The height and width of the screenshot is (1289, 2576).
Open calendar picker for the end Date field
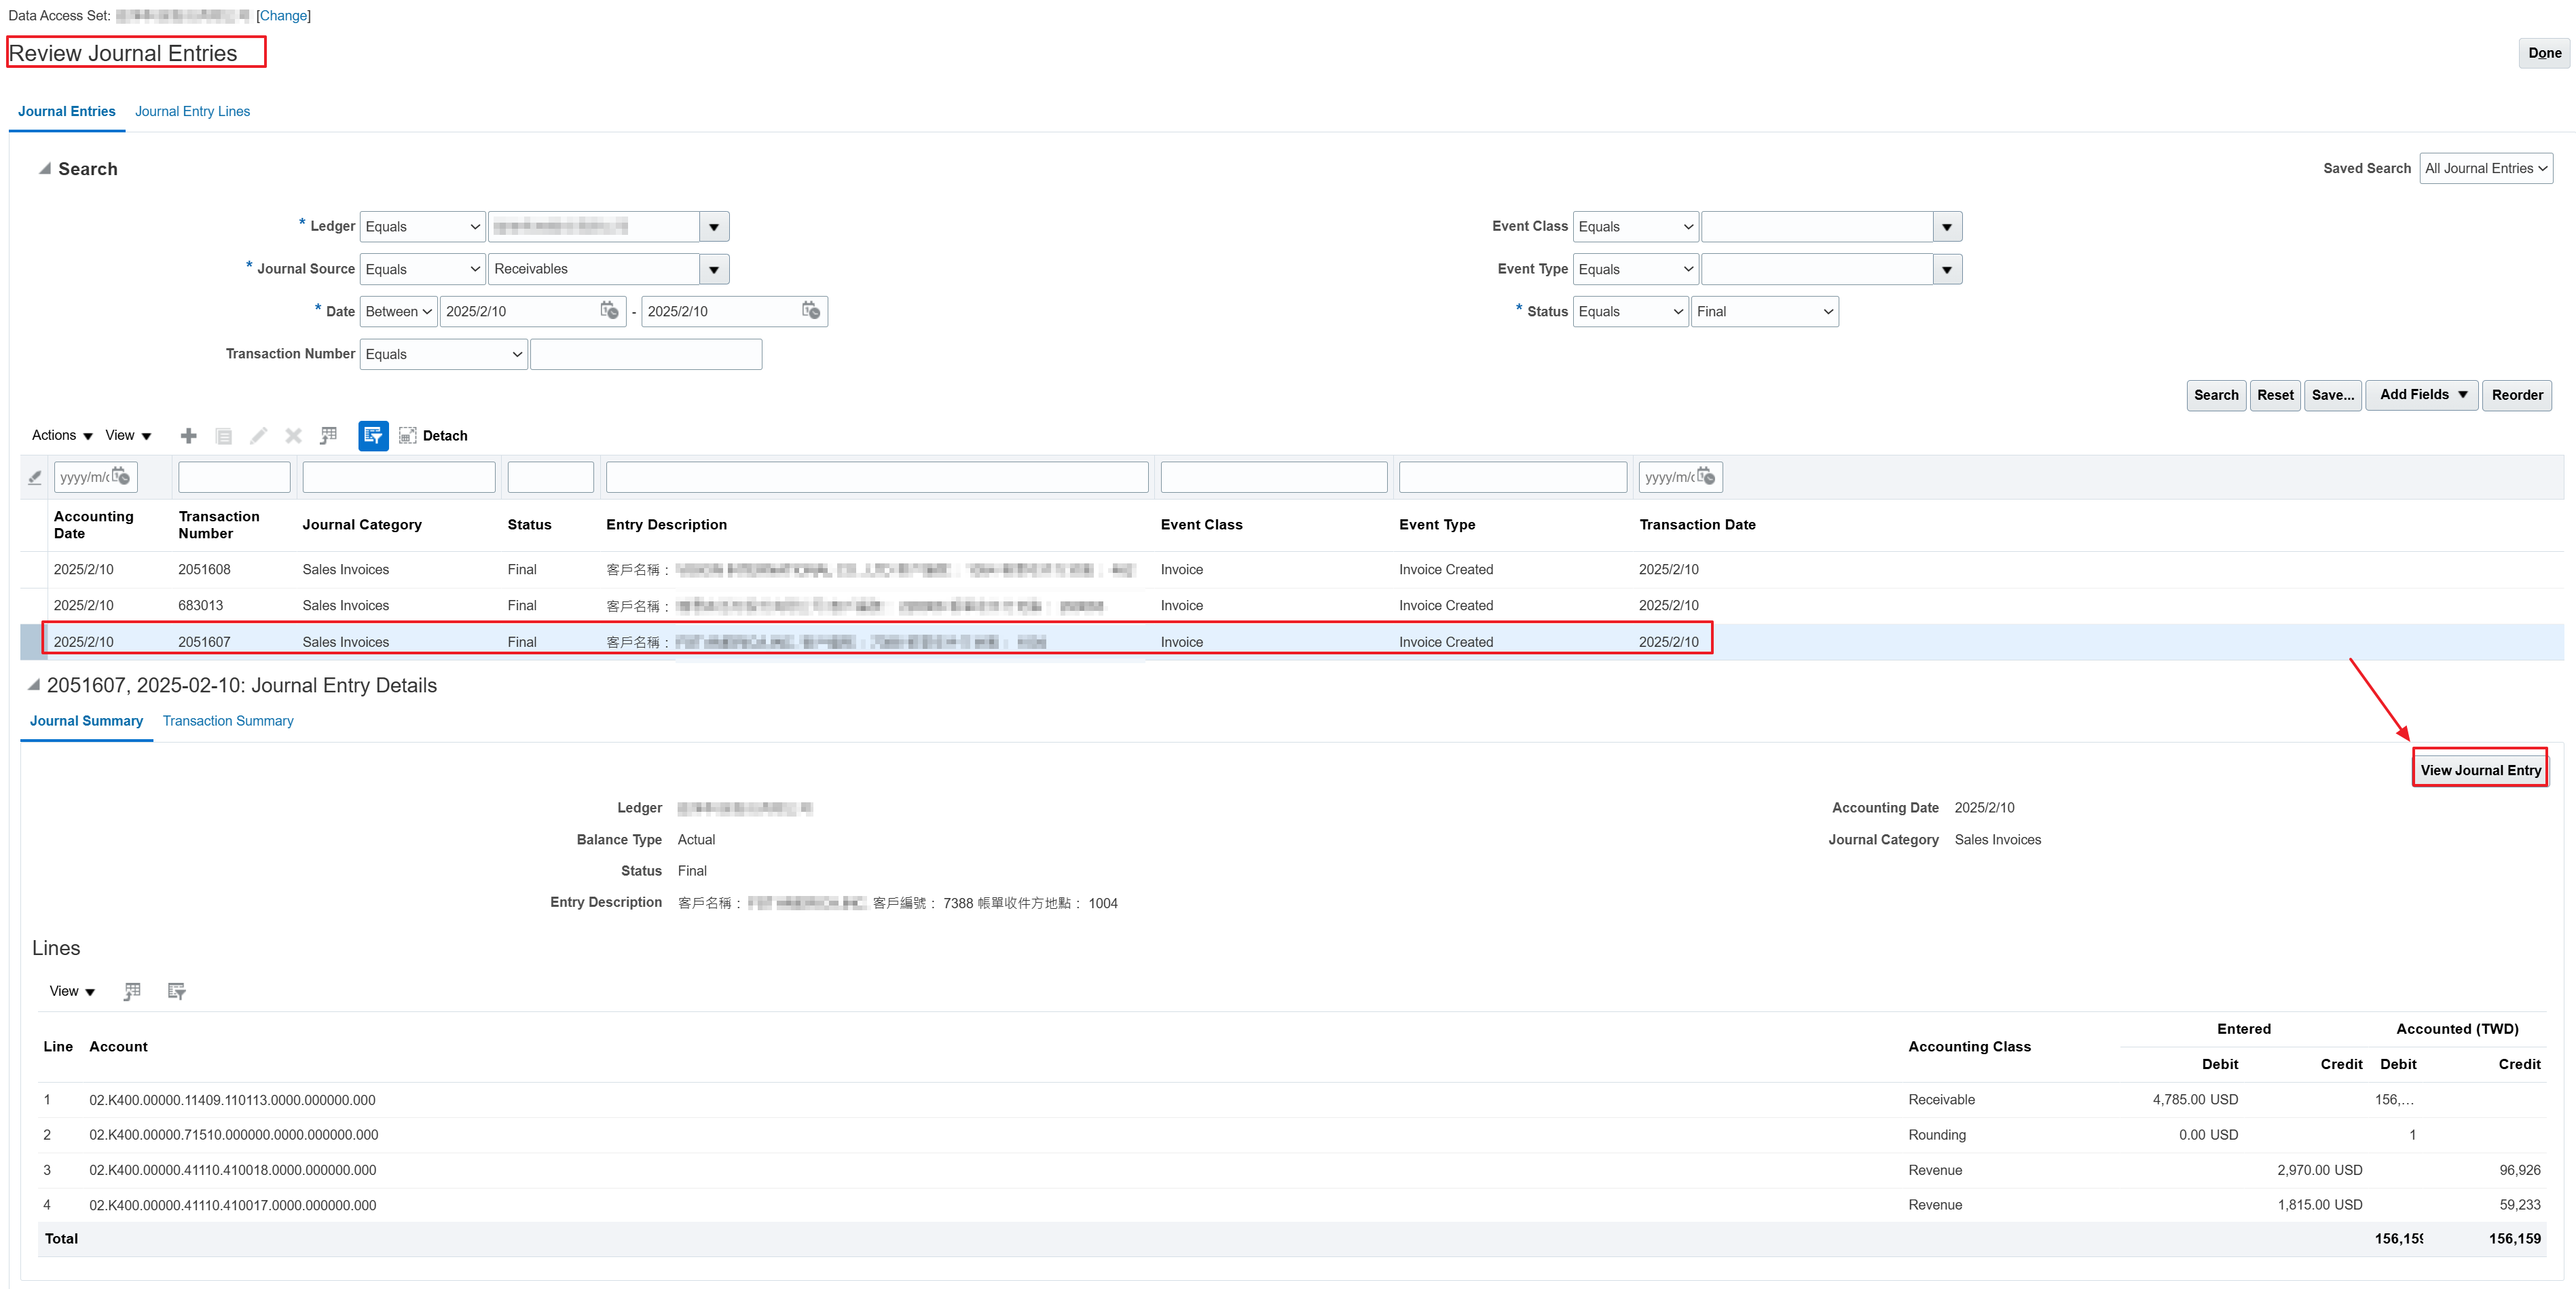pos(810,311)
